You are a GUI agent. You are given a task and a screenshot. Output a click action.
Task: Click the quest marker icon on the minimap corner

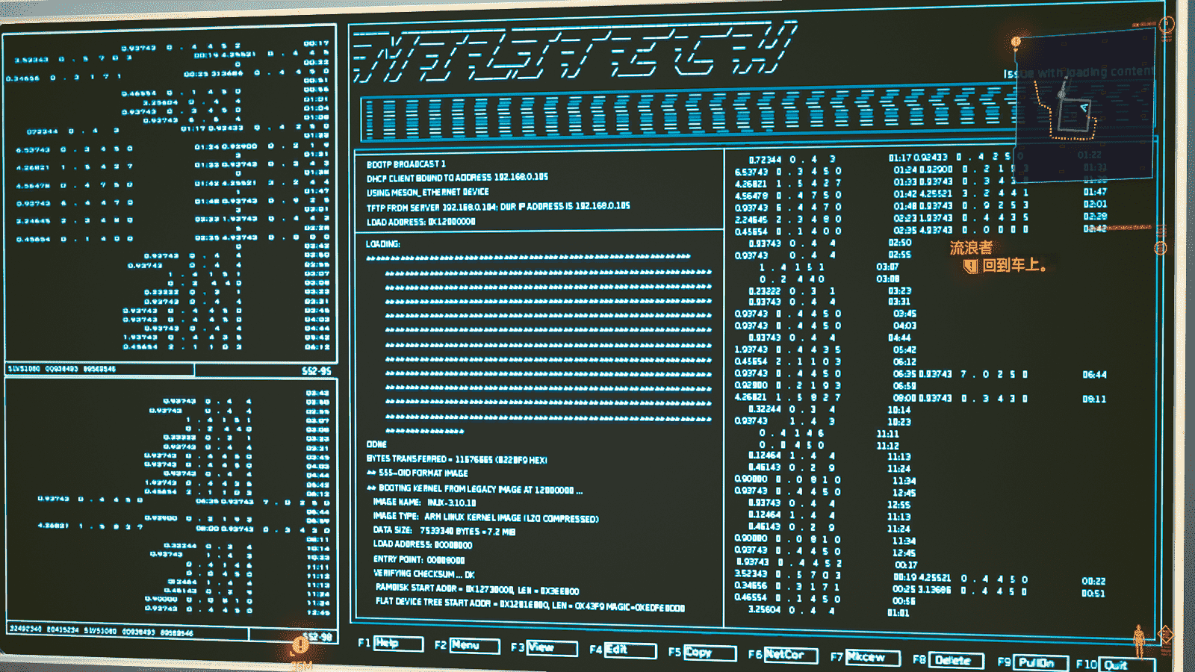(x=1016, y=42)
